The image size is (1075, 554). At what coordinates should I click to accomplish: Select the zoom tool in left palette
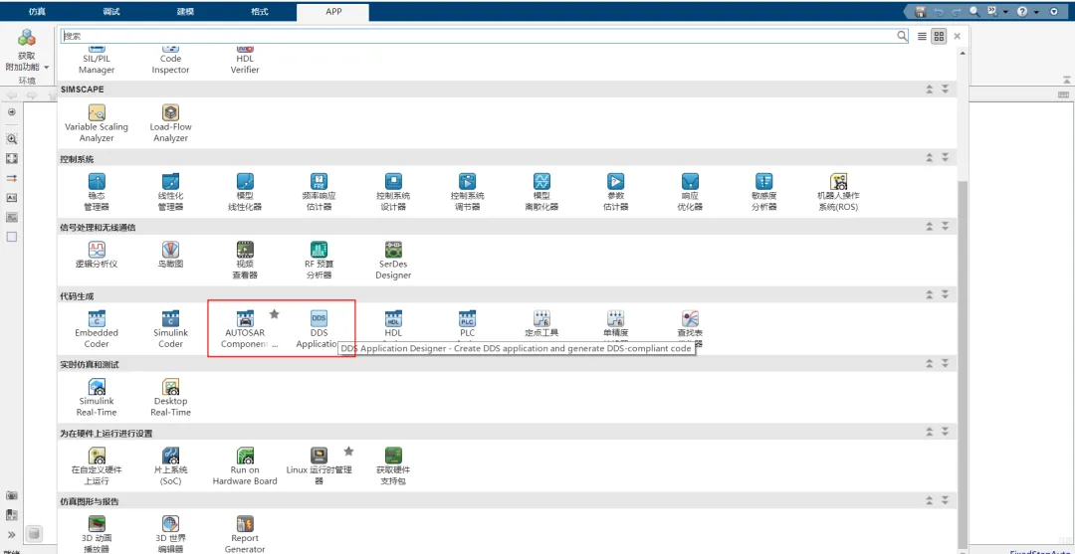[12, 138]
